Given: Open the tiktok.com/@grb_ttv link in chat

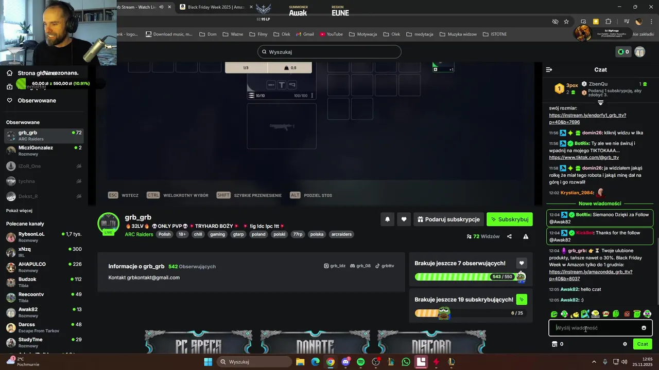Looking at the screenshot, I should pos(584,157).
